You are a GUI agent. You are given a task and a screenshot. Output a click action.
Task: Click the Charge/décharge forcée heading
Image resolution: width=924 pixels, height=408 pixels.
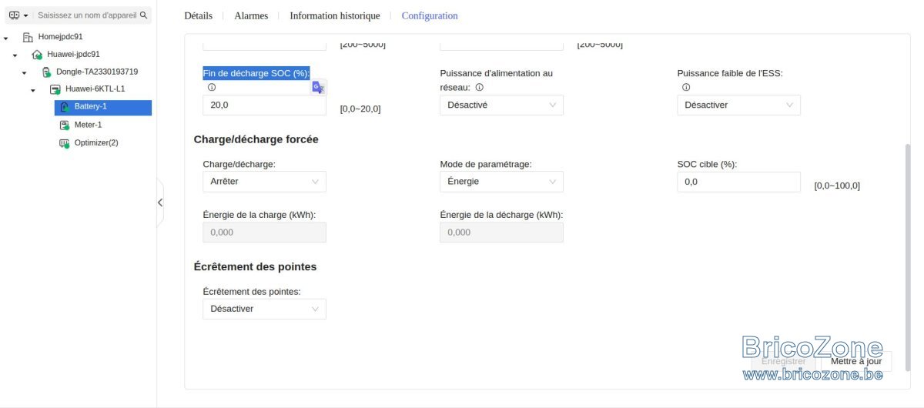(256, 139)
